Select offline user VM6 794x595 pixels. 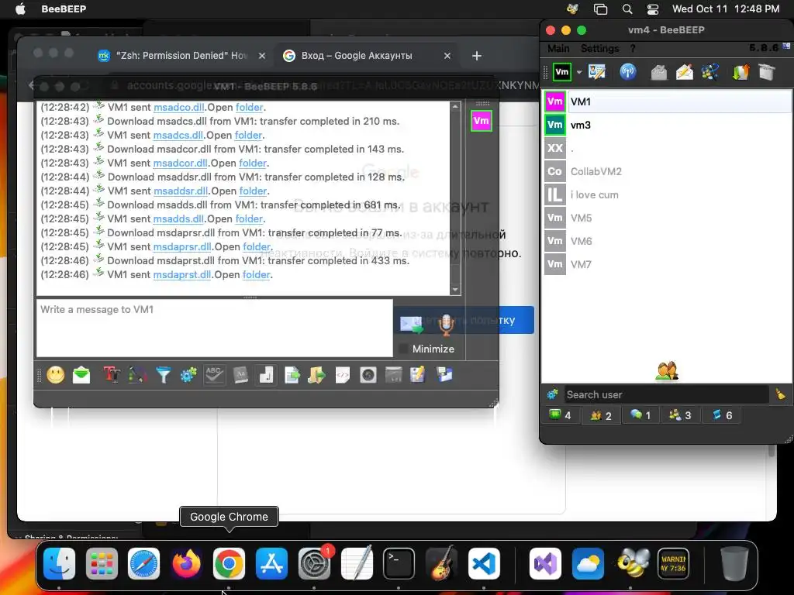[668, 242]
